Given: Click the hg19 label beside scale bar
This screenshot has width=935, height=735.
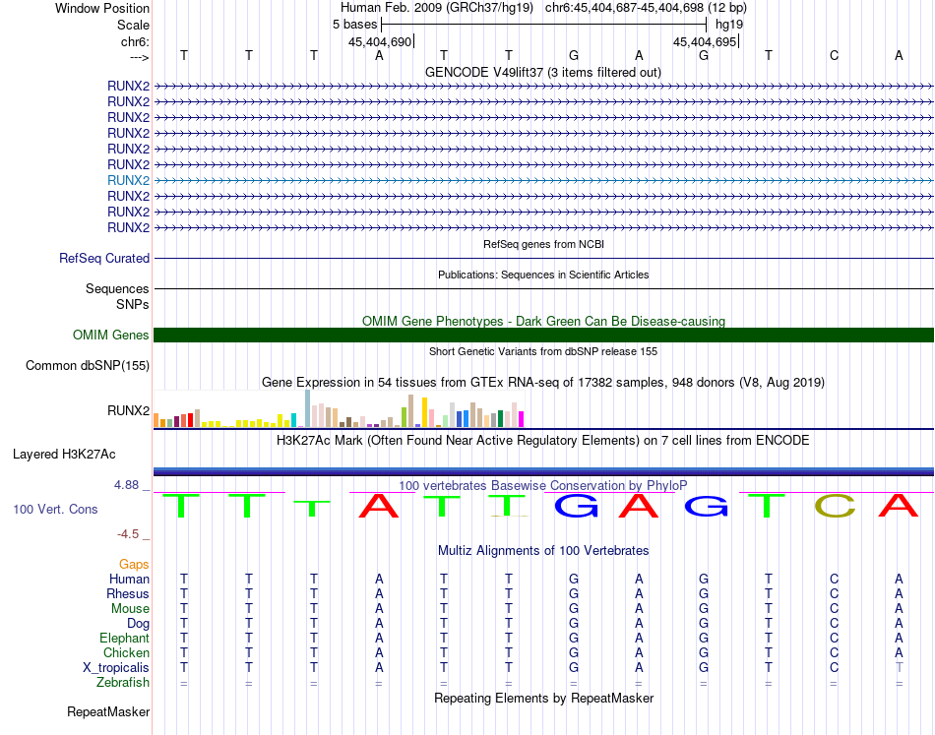Looking at the screenshot, I should click(729, 25).
